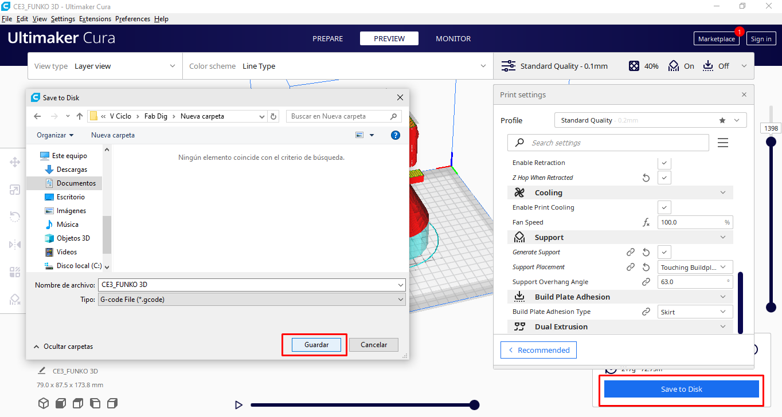Open the Extensions menu
782x417 pixels.
pos(95,19)
